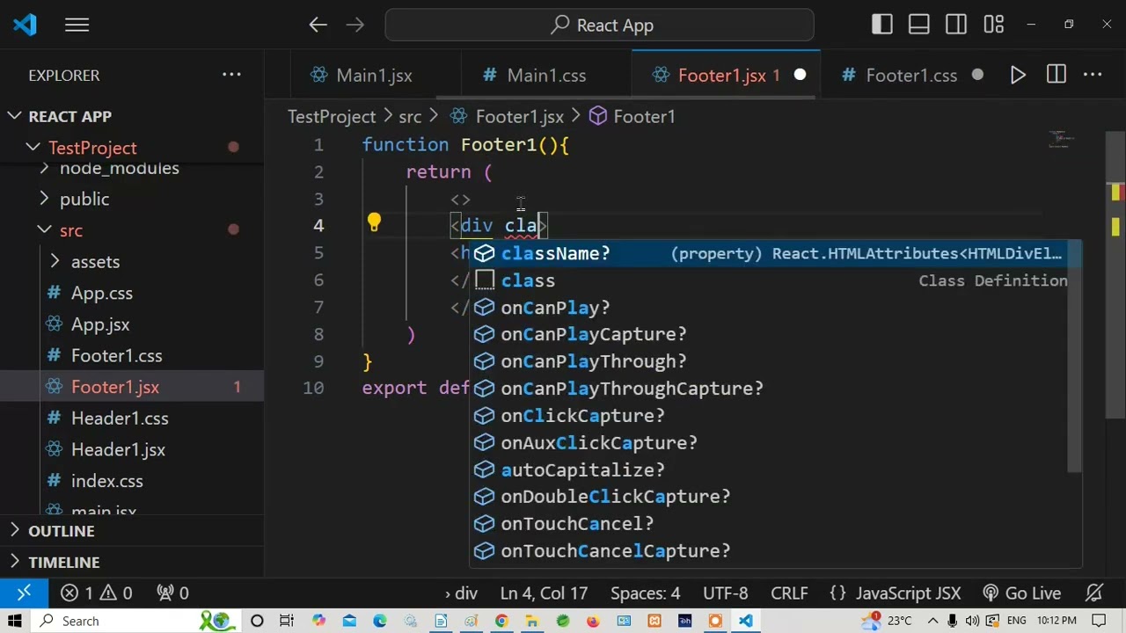Run code with the play icon
The width and height of the screenshot is (1126, 633).
pos(1018,76)
